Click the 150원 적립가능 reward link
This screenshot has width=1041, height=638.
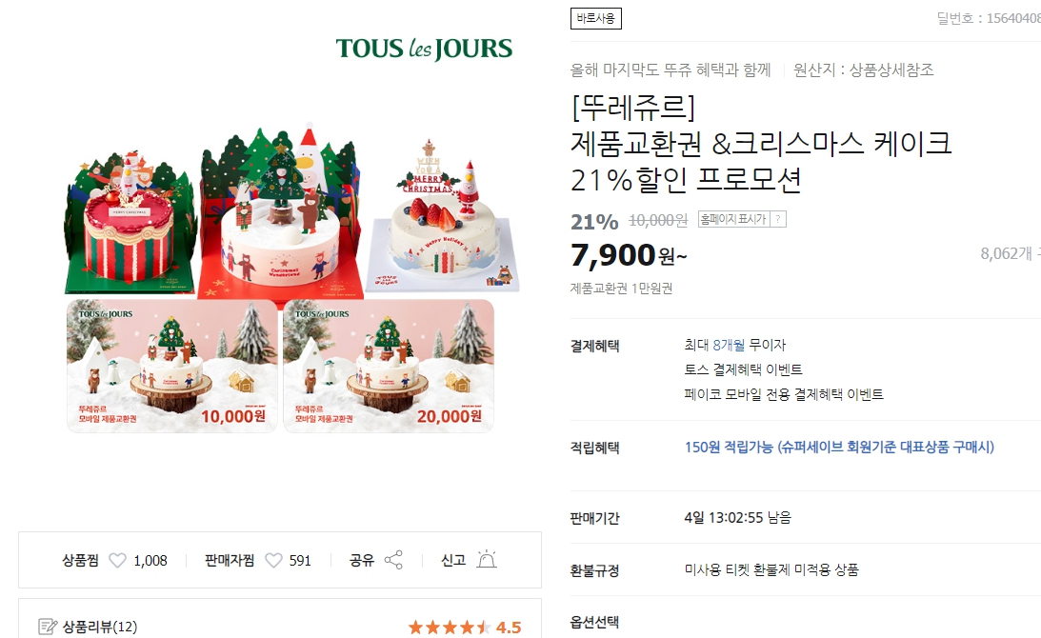point(839,447)
